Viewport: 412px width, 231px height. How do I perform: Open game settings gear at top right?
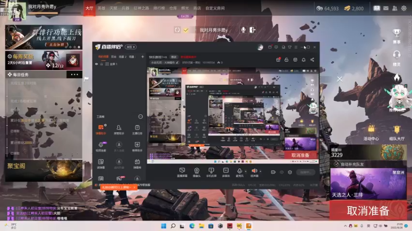pos(404,8)
